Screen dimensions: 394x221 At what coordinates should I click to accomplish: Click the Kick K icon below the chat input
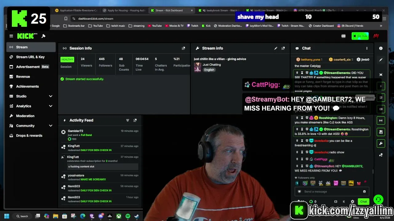(344, 202)
